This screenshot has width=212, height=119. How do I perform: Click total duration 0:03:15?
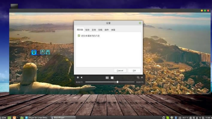click(x=140, y=82)
